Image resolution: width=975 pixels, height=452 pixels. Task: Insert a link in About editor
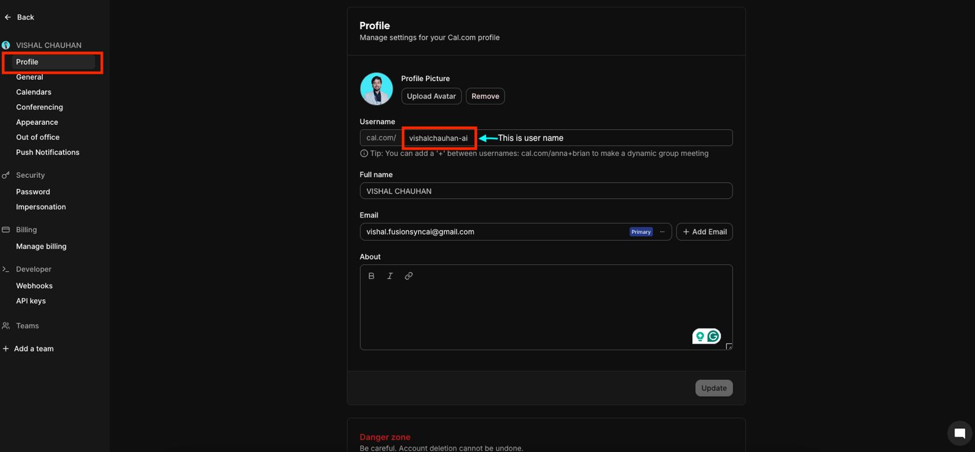pyautogui.click(x=409, y=276)
